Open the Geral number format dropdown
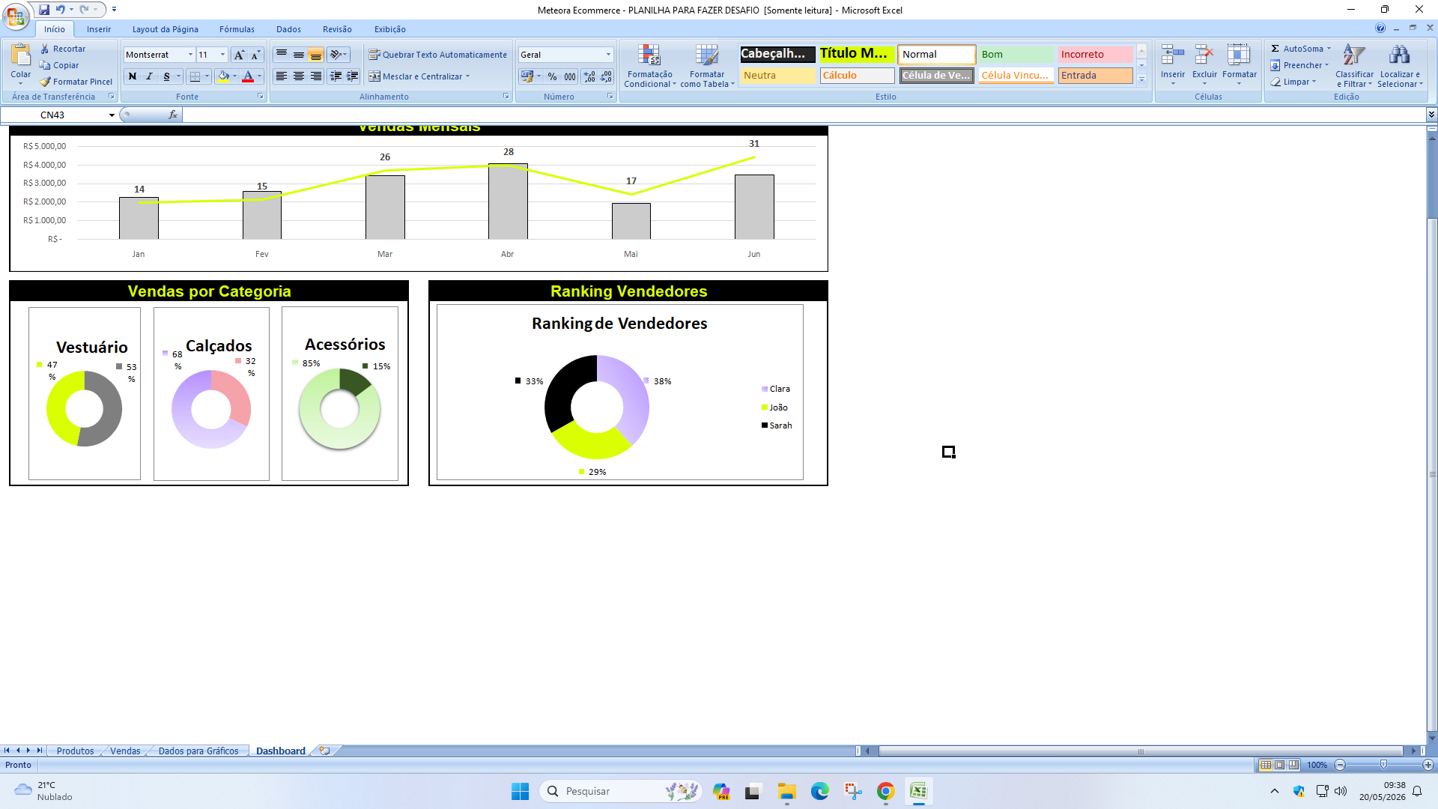 point(608,55)
